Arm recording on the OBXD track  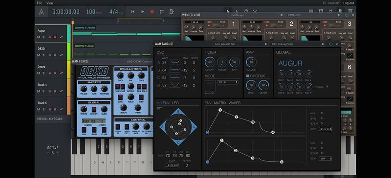tap(50, 55)
